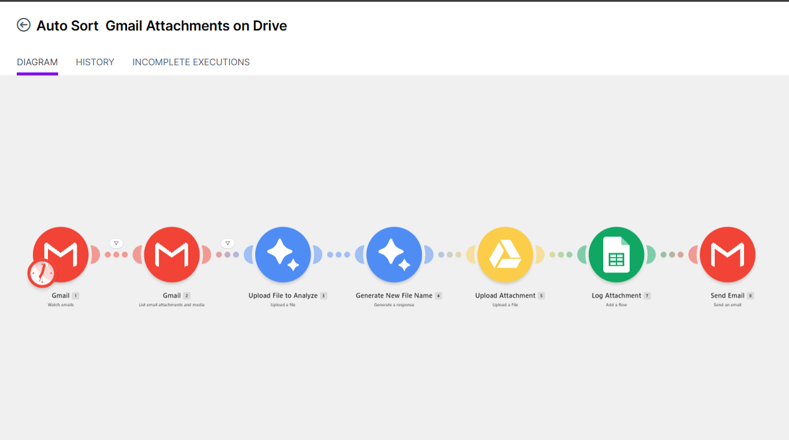Screen dimensions: 789x440
Task: Open the Generate New File Name module
Action: [x=394, y=254]
